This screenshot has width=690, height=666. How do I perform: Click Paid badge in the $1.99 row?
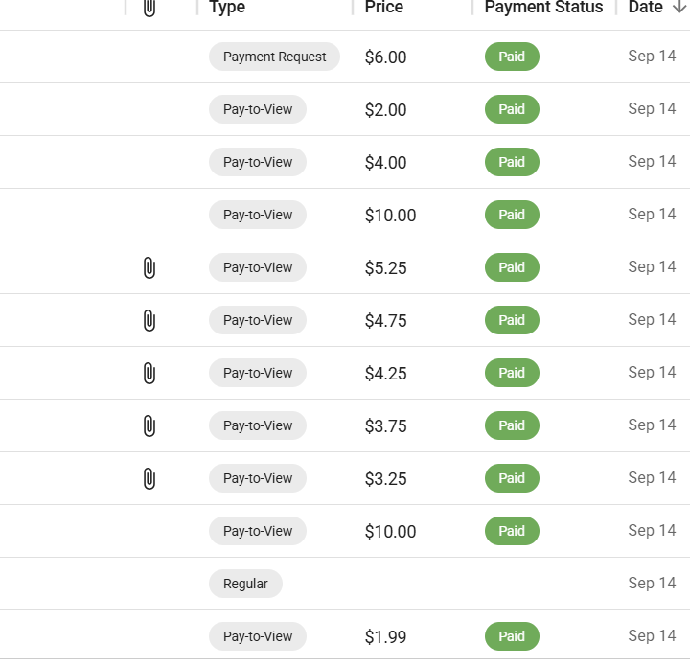click(x=512, y=636)
